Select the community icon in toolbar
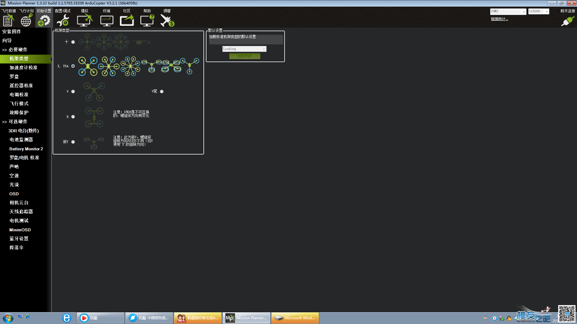577x324 pixels. [x=127, y=20]
